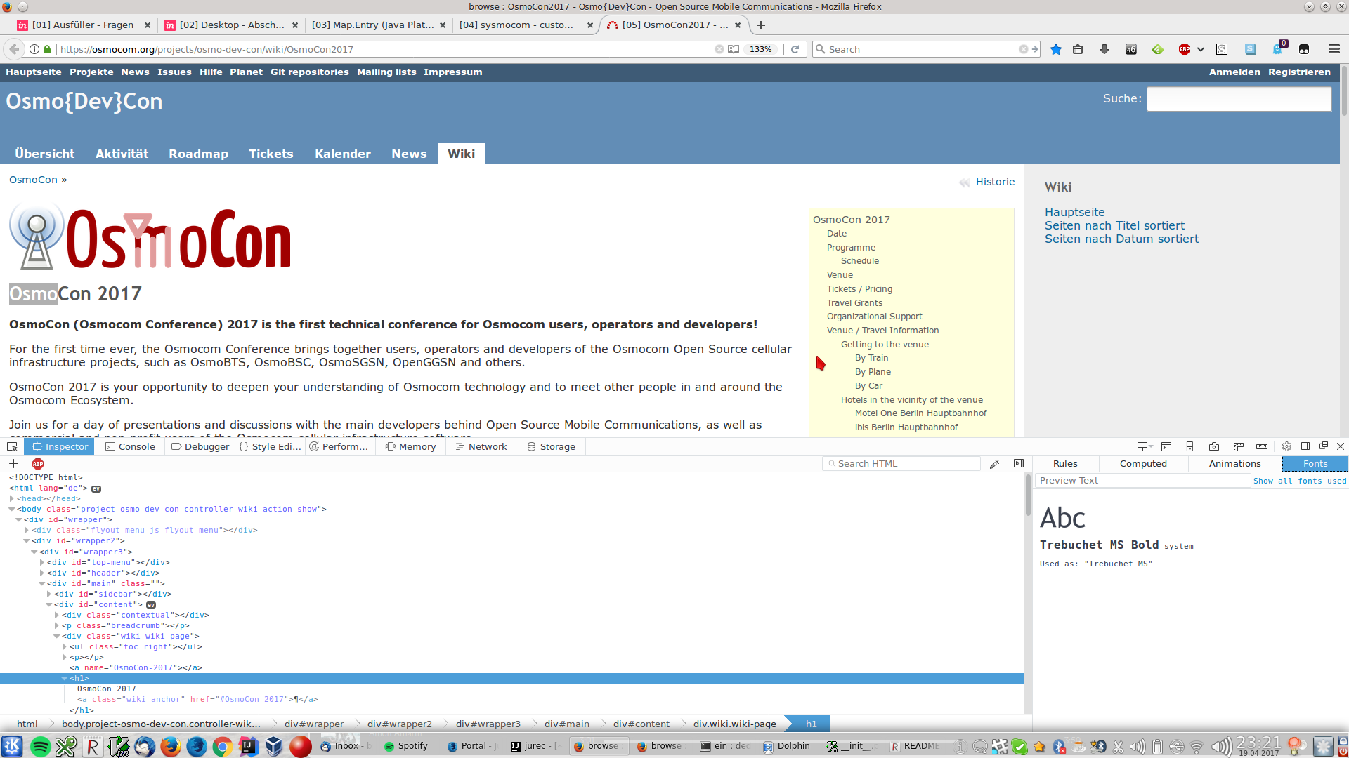This screenshot has height=758, width=1349.
Task: Click the eyedropper color picker icon
Action: coord(994,464)
